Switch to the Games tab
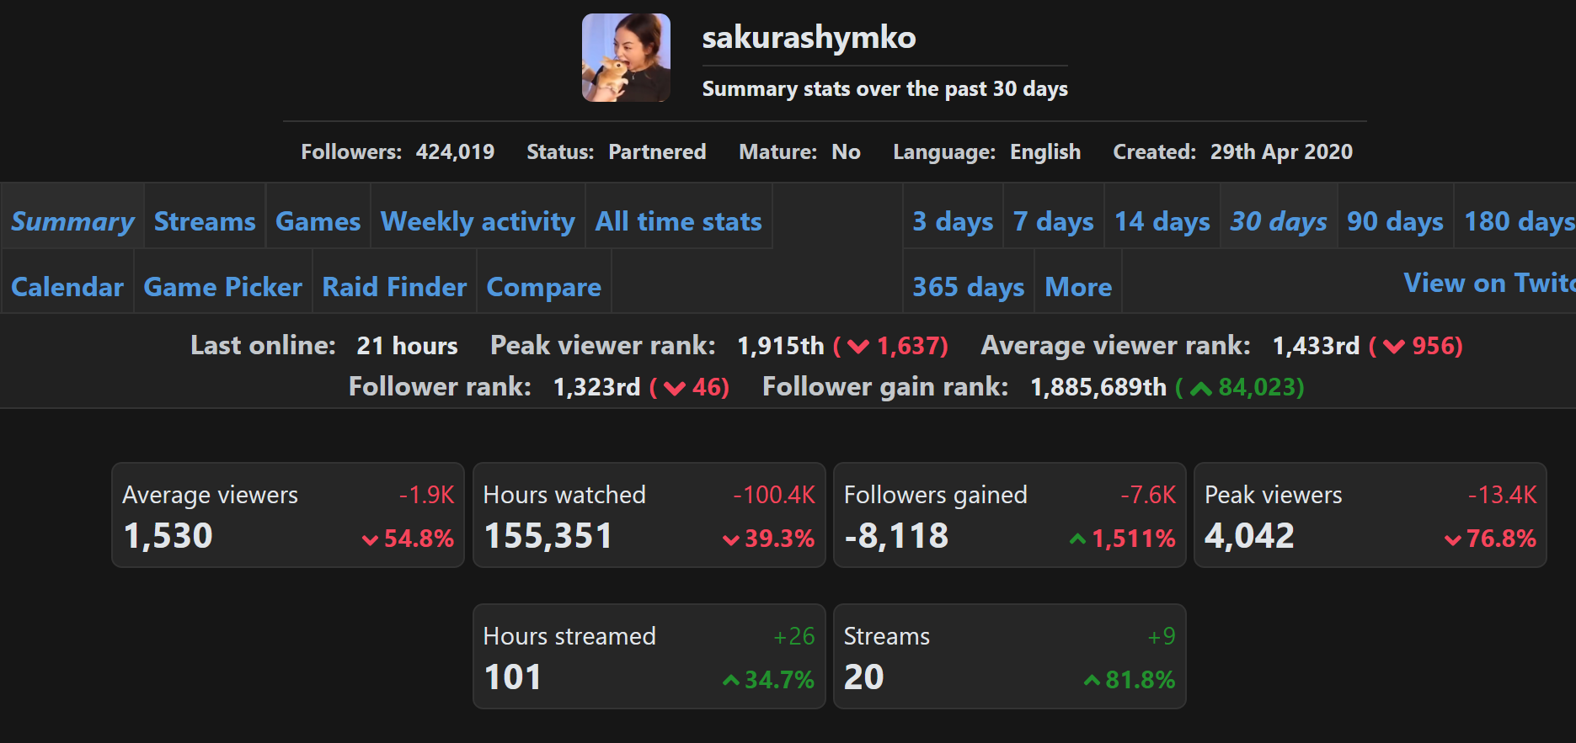This screenshot has height=743, width=1576. [318, 221]
